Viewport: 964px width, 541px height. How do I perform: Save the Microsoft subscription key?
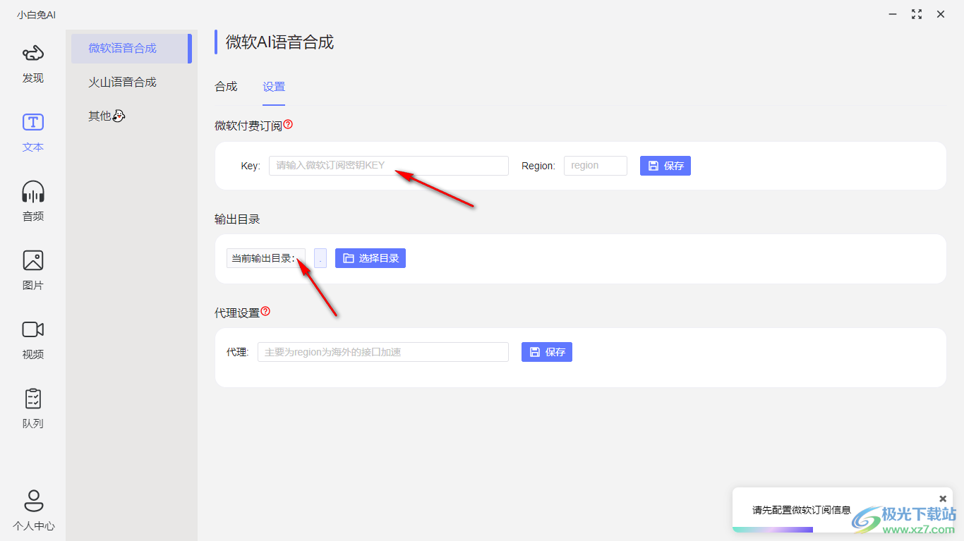click(665, 166)
